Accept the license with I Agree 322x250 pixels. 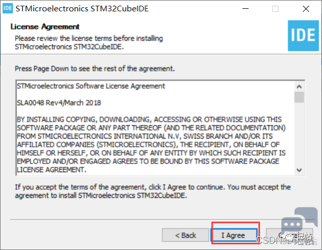coord(233,235)
